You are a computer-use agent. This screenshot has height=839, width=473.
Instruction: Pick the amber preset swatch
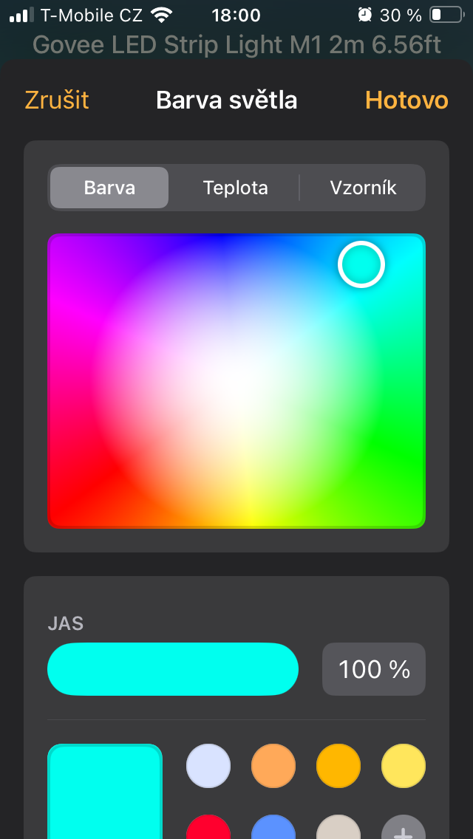pos(338,766)
